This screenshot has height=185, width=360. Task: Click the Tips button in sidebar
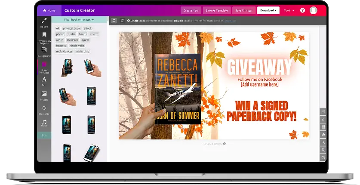[x=44, y=136]
